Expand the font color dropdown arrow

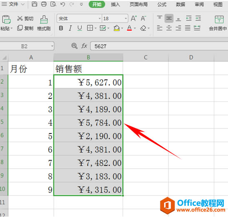pyautogui.click(x=135, y=28)
